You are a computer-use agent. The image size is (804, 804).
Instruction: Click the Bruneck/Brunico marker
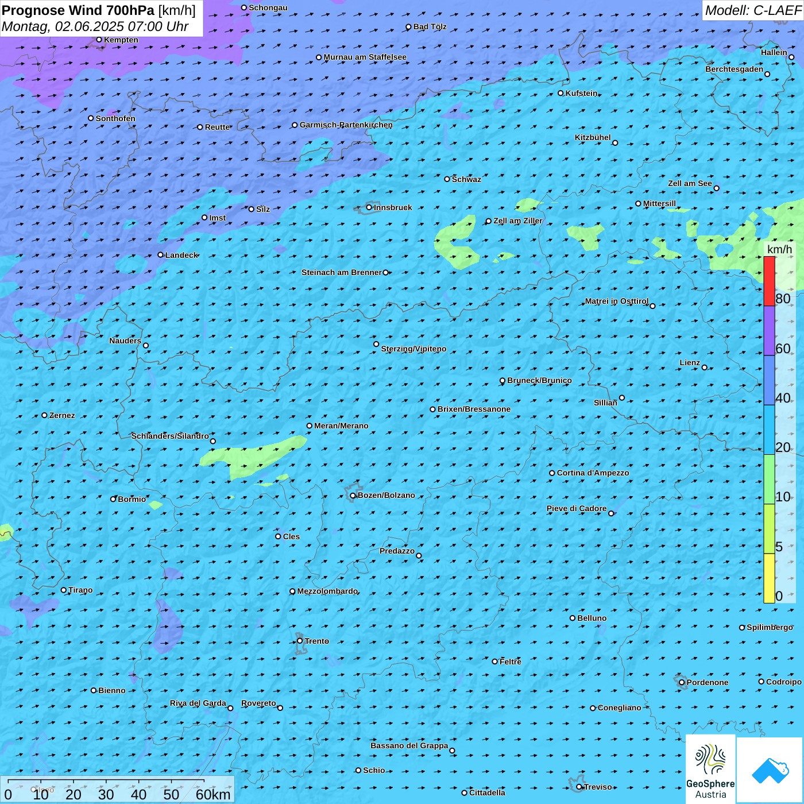pyautogui.click(x=502, y=381)
